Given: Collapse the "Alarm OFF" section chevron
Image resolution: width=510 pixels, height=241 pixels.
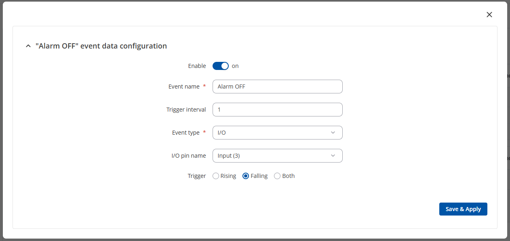Looking at the screenshot, I should tap(28, 46).
